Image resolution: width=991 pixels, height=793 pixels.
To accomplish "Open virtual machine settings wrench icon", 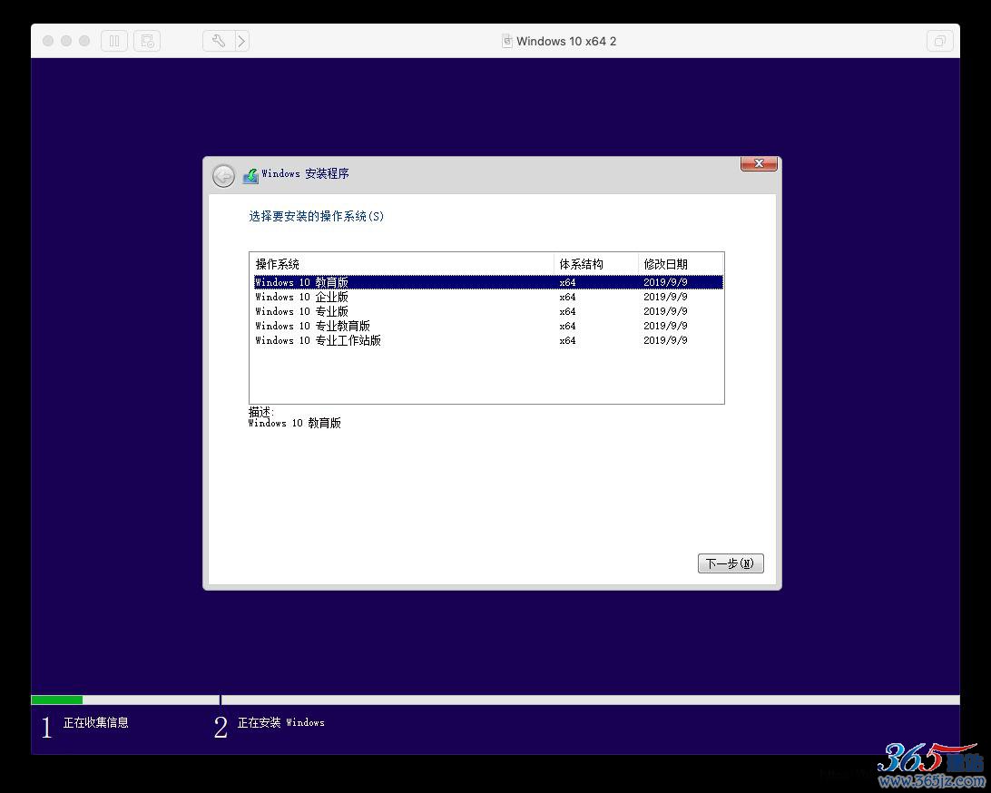I will point(219,41).
